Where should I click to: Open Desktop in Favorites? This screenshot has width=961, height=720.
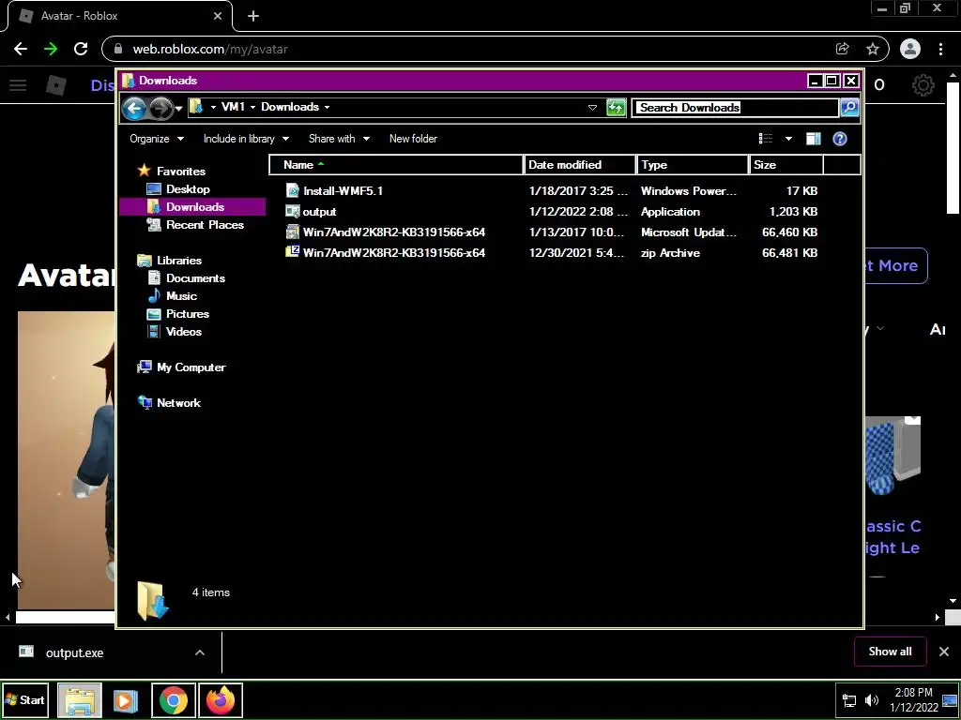(x=188, y=189)
